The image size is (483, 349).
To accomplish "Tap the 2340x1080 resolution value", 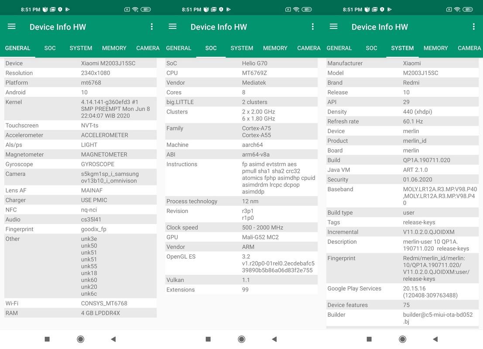I will pyautogui.click(x=96, y=73).
